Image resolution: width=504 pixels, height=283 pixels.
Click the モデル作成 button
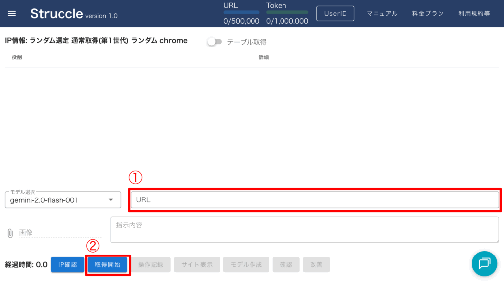pyautogui.click(x=246, y=265)
